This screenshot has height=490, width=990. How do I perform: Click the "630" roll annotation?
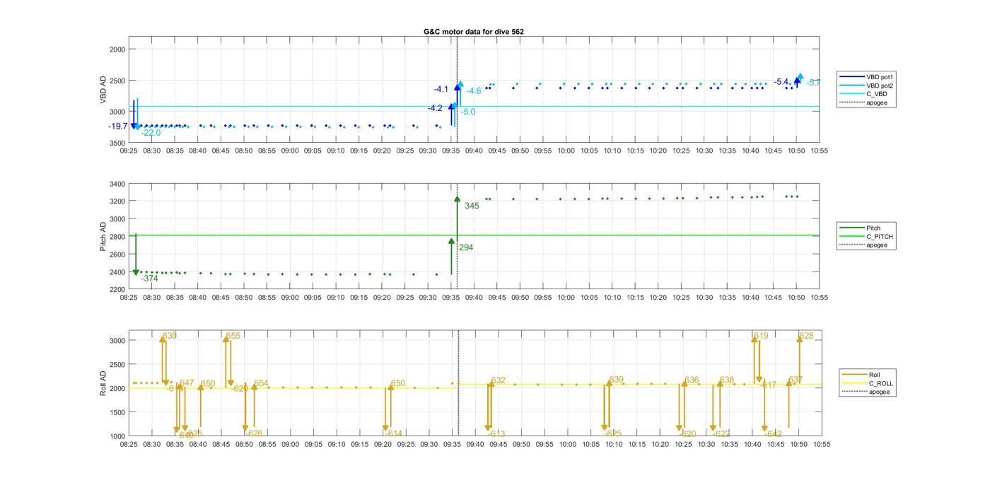(170, 336)
